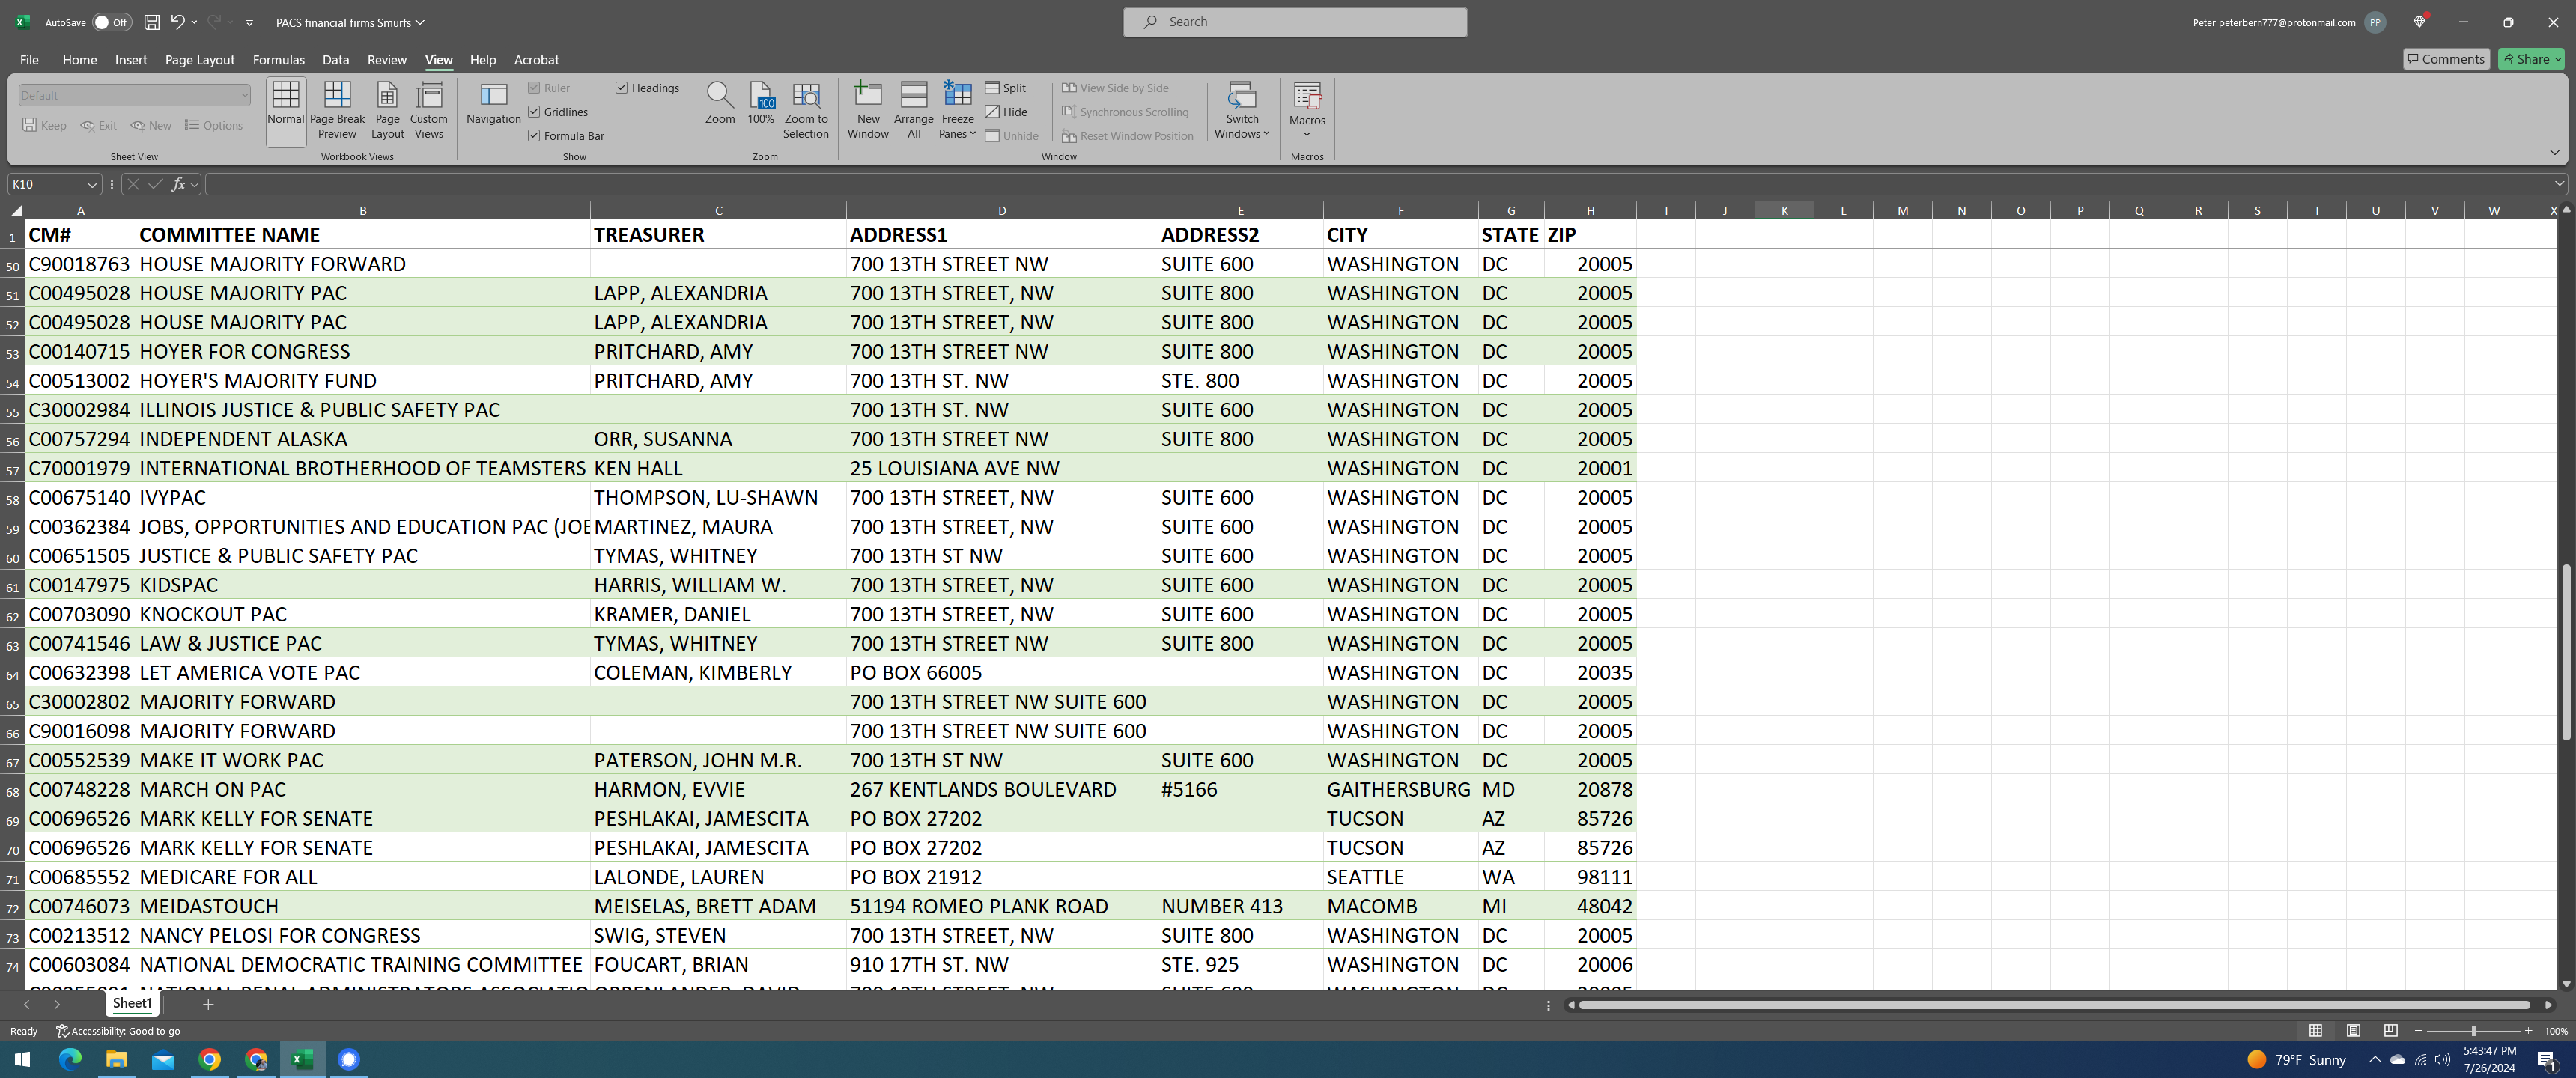Screen dimensions: 2576x1078
Task: Select column header B
Action: click(x=362, y=210)
